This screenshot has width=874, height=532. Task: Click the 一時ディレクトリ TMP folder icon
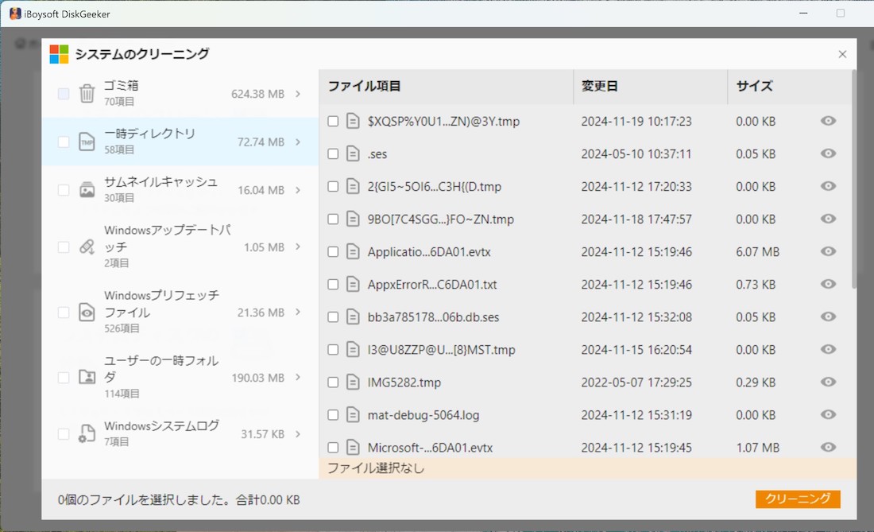(x=87, y=142)
